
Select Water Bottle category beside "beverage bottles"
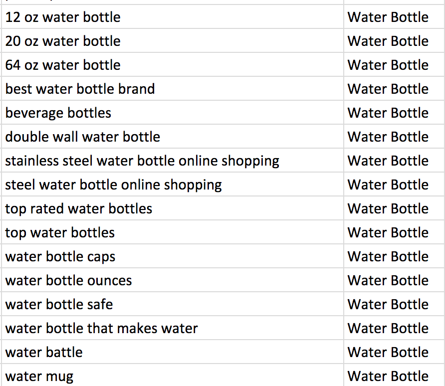coord(388,113)
